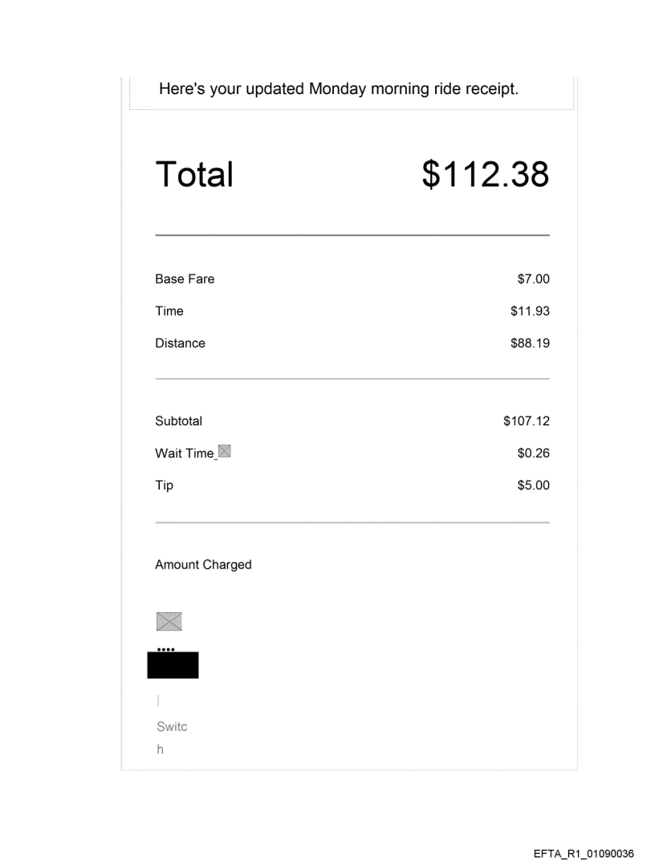The width and height of the screenshot is (655, 861).
Task: Click the Base Fare label
Action: tap(185, 279)
